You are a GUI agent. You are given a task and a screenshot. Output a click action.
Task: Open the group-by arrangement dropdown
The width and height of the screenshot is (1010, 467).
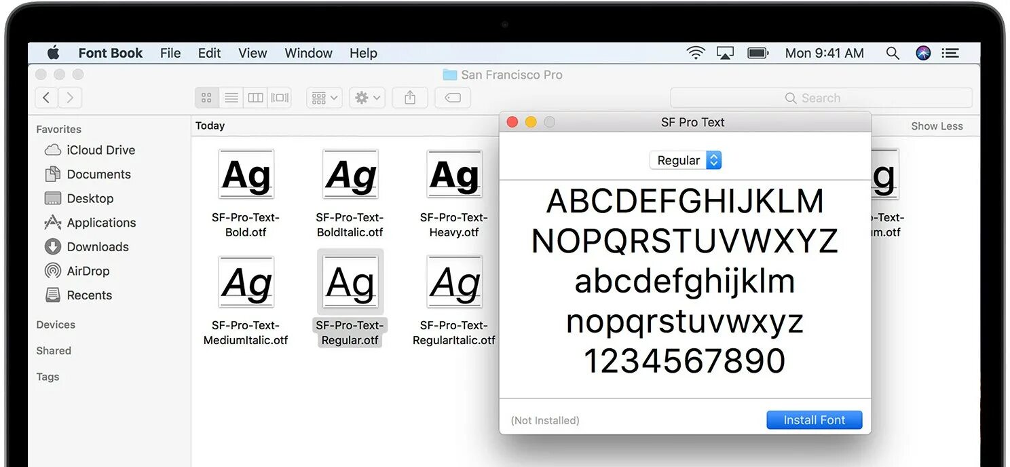tap(324, 98)
